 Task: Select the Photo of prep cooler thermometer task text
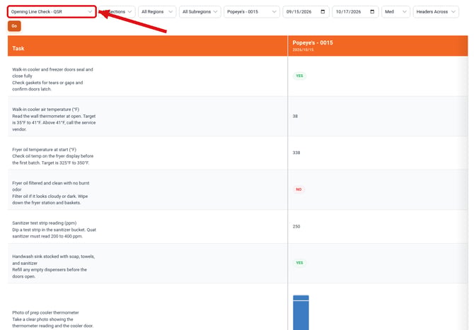(x=52, y=319)
